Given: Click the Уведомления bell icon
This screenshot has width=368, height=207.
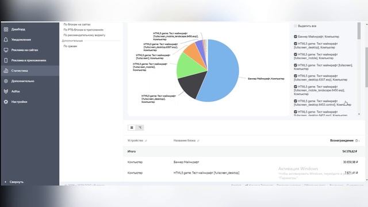Looking at the screenshot, I should coord(6,40).
